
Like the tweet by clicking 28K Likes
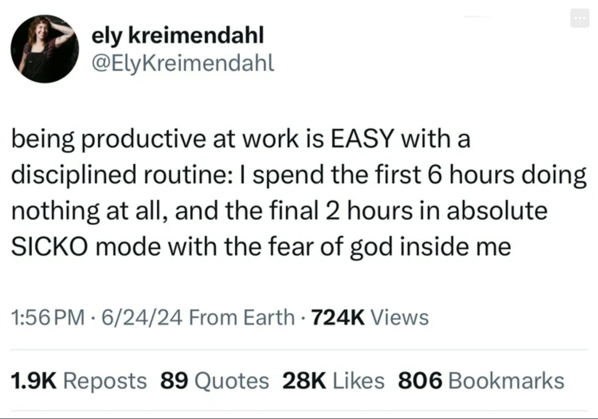click(332, 381)
